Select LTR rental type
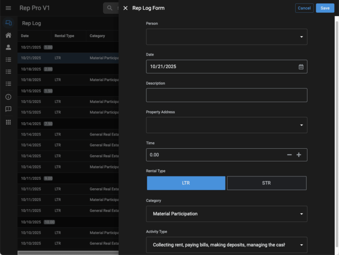 pyautogui.click(x=186, y=183)
